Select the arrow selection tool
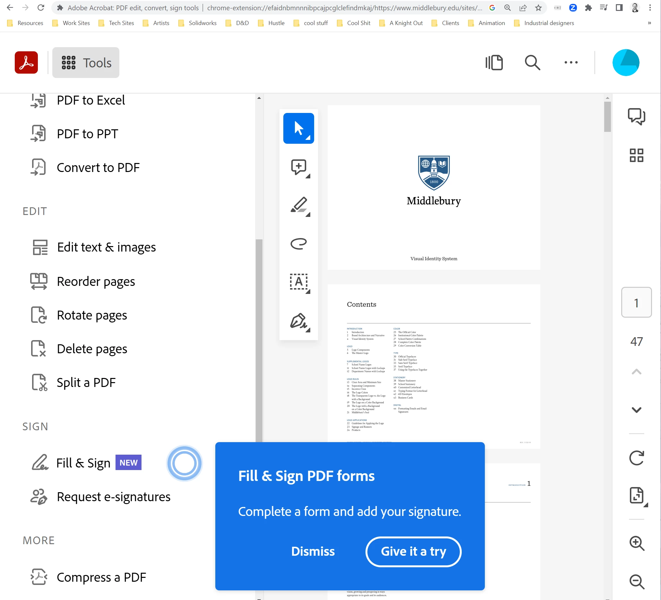This screenshot has height=600, width=661. (x=298, y=128)
